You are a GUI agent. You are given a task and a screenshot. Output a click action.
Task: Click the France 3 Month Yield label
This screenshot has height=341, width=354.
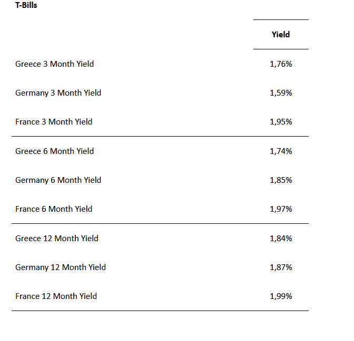tap(54, 122)
